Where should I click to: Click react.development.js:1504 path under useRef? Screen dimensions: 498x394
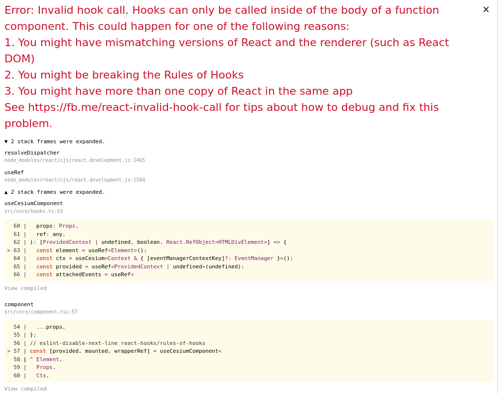pyautogui.click(x=75, y=180)
